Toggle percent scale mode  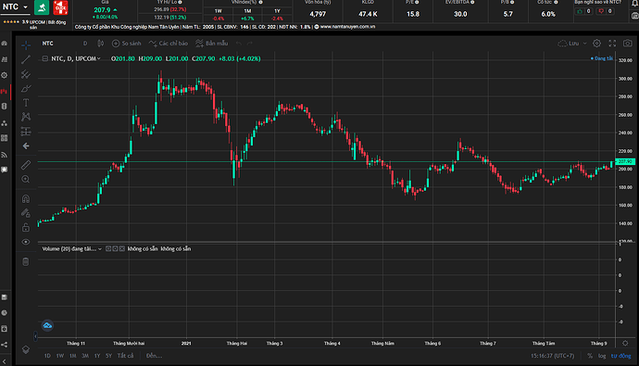(x=590, y=356)
